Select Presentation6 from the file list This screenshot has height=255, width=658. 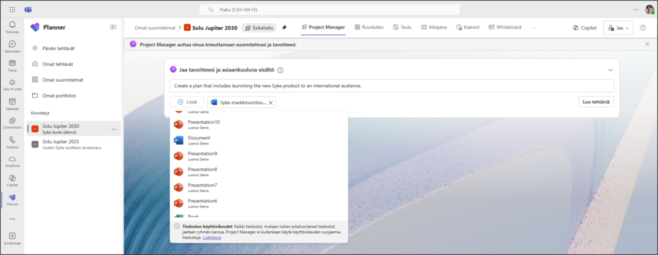(x=258, y=204)
